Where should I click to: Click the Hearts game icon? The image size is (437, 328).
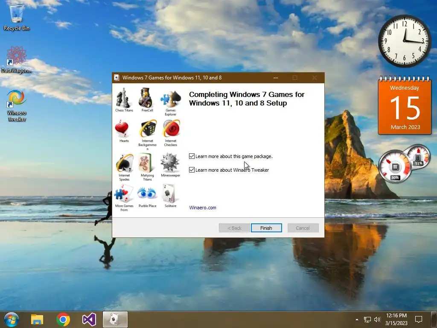click(122, 129)
